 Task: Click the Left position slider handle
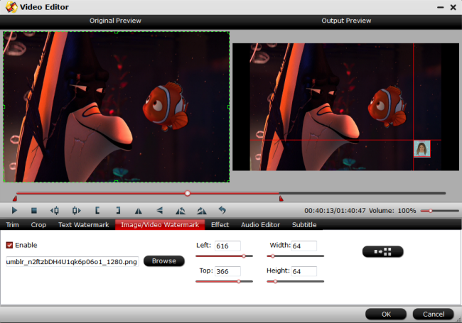coord(244,256)
